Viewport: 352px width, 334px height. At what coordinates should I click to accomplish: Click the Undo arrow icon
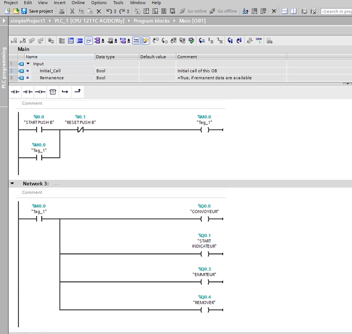109,11
